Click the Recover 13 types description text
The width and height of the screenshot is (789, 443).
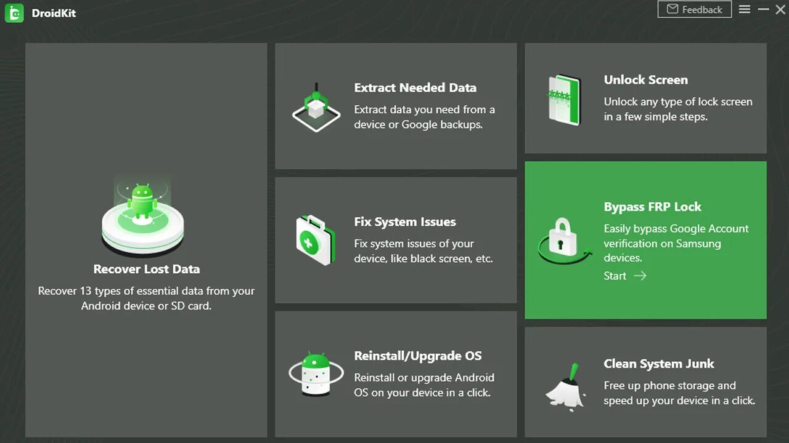coord(146,298)
